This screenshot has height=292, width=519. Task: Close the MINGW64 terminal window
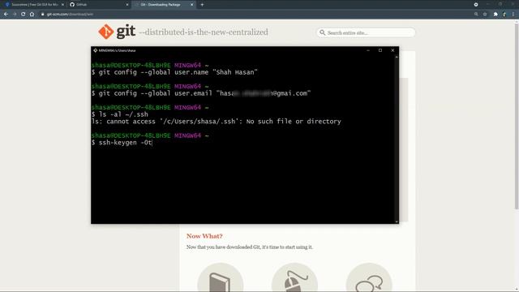(x=392, y=50)
